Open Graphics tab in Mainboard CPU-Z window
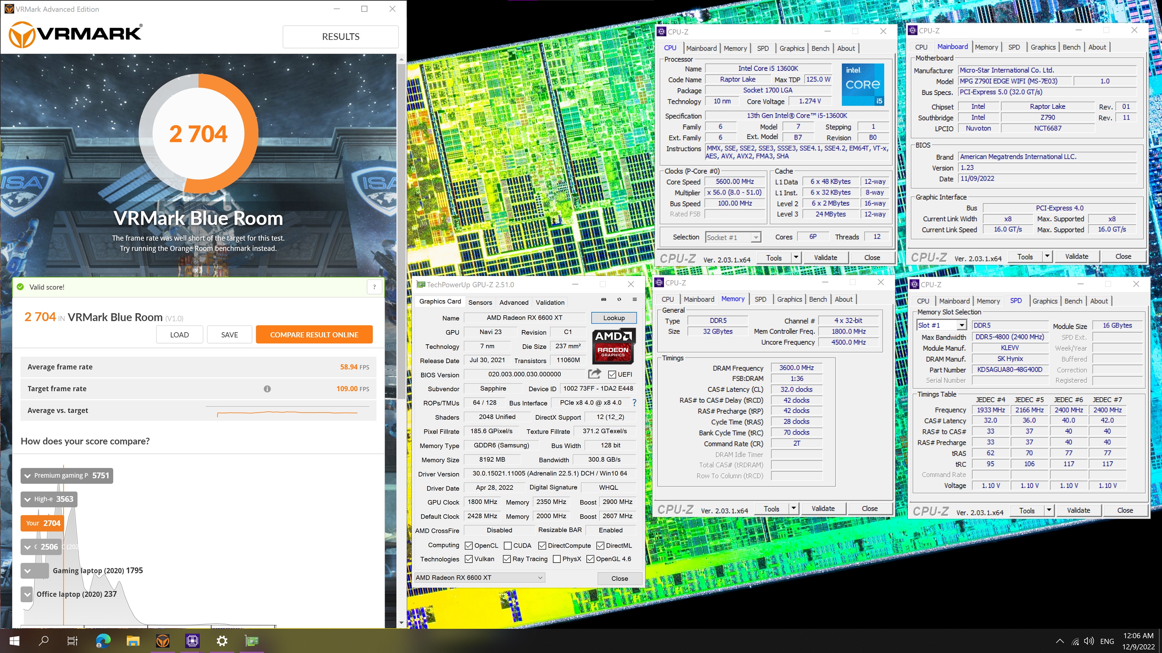 1043,47
